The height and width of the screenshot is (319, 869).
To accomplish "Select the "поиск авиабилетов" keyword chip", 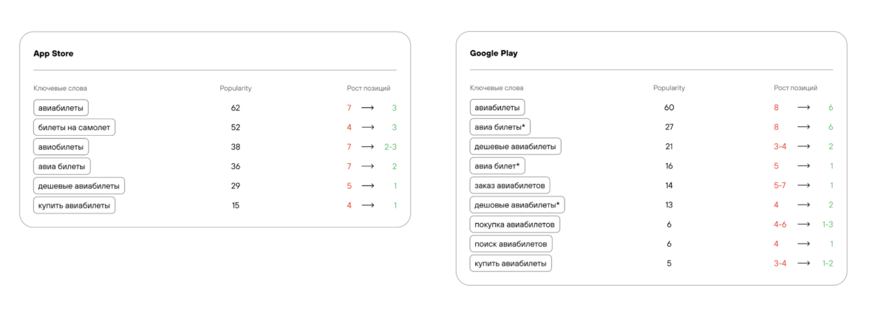I will tap(511, 244).
